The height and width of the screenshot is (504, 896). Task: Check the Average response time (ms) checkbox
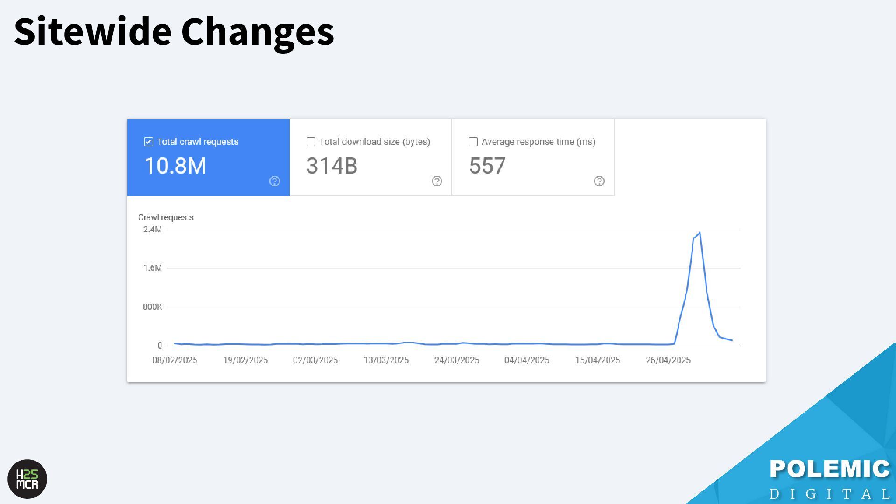coord(473,142)
